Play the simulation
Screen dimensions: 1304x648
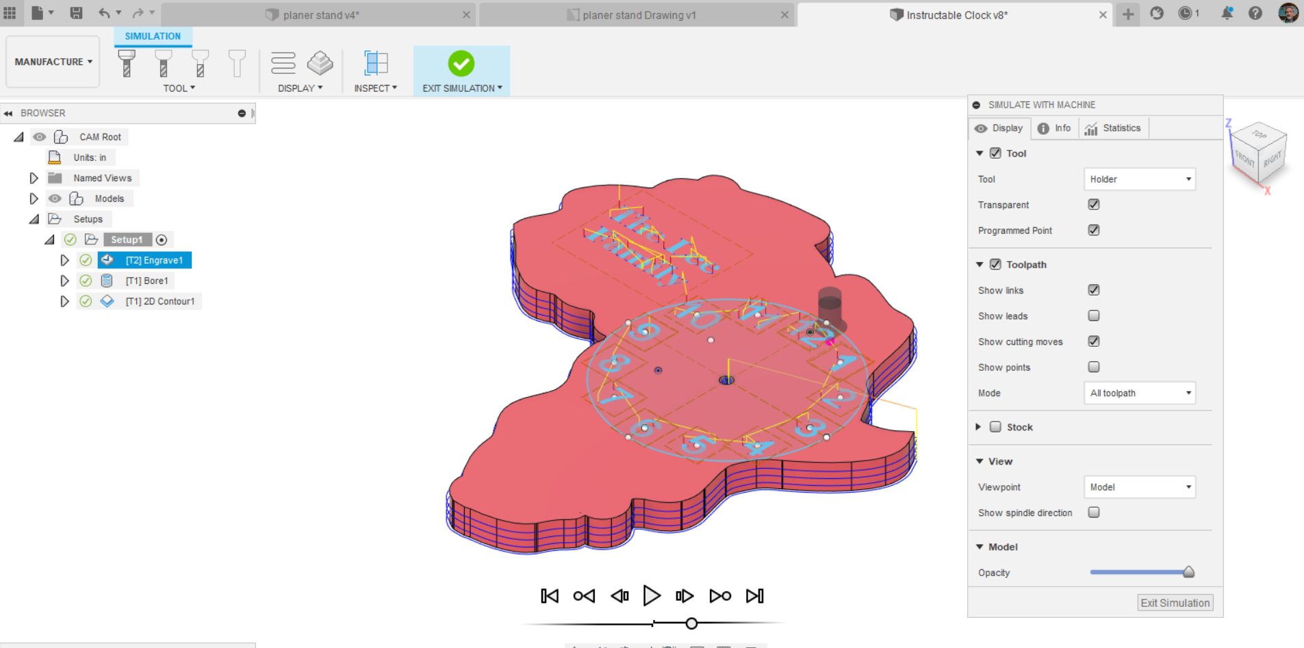pyautogui.click(x=652, y=596)
